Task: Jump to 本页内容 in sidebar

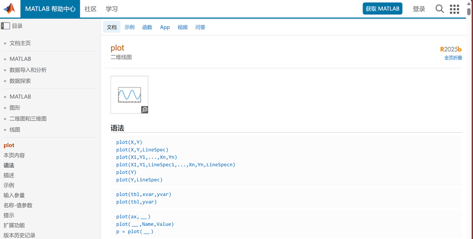Action: pos(14,155)
